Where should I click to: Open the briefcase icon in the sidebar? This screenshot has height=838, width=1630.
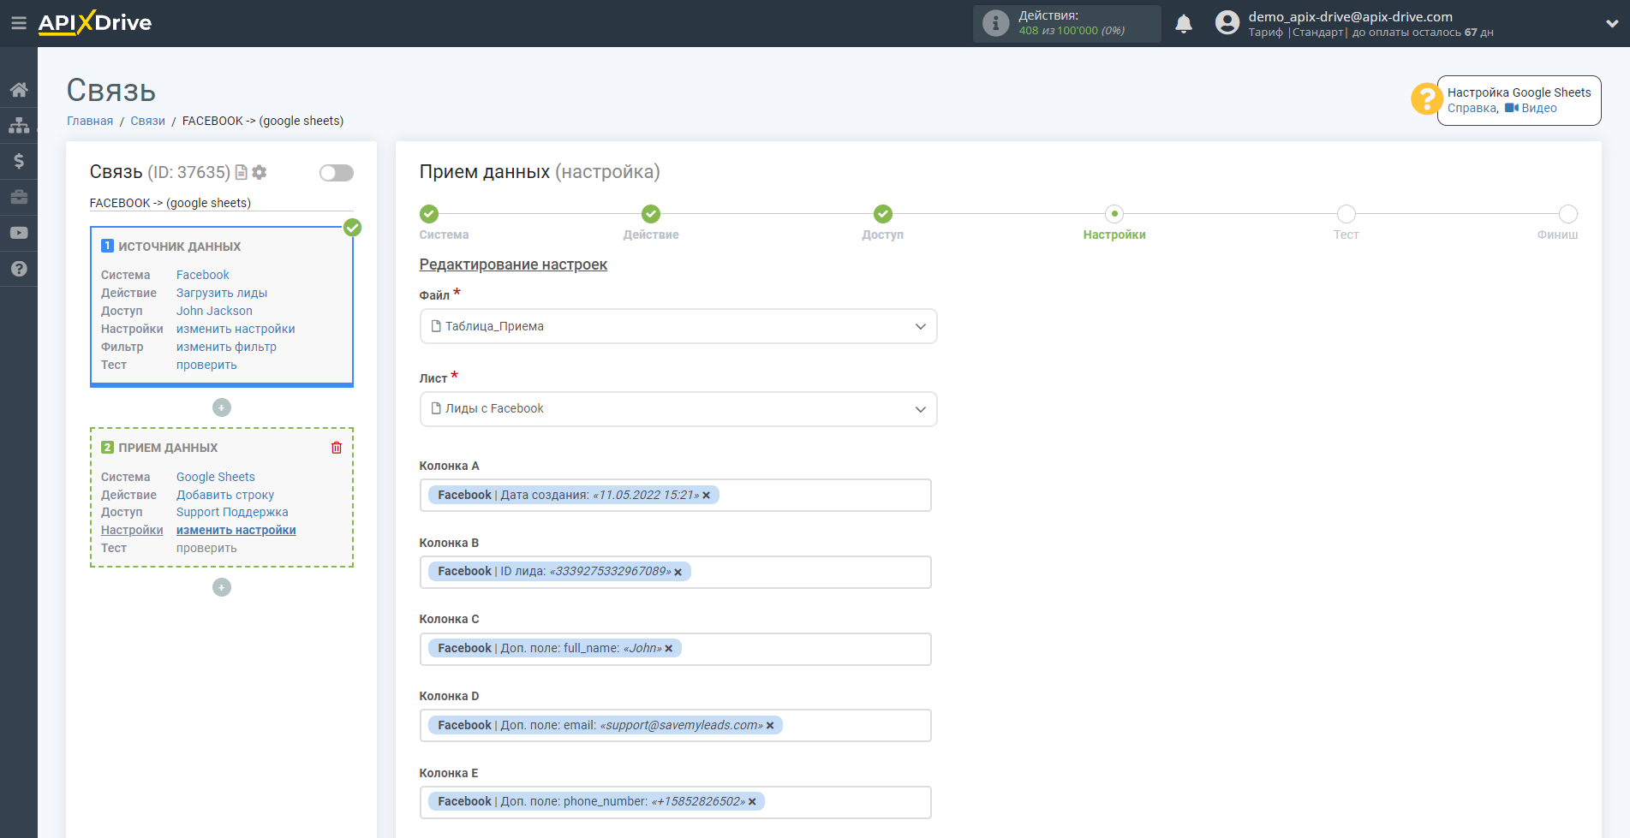click(x=19, y=197)
